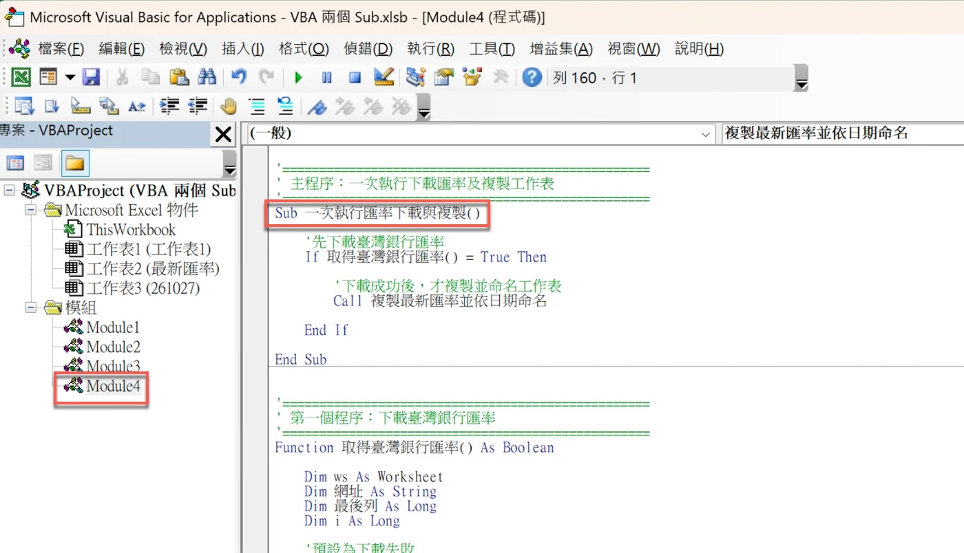
Task: Open the Insert UserForm dropdown arrow
Action: pos(70,77)
